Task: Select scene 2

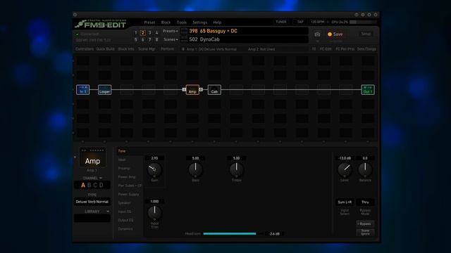Action: (142, 33)
